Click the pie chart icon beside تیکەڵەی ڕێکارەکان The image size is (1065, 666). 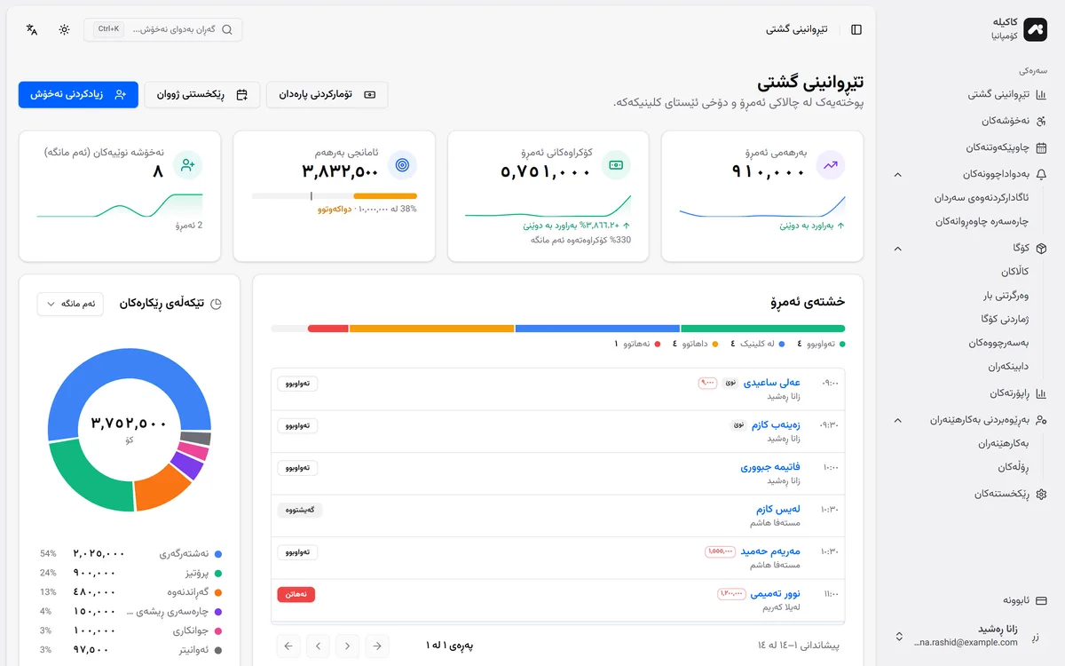point(215,304)
